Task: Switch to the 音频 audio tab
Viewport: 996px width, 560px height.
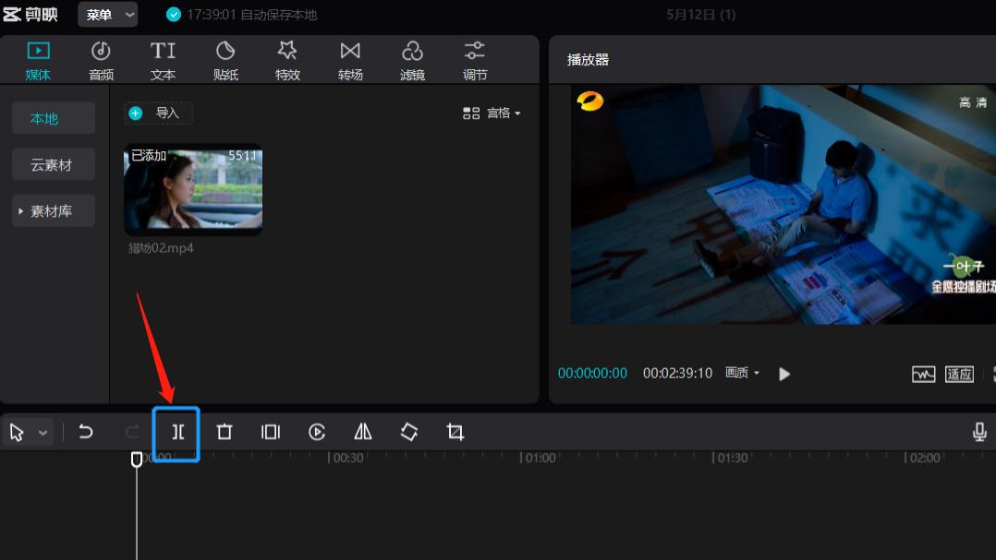Action: coord(101,60)
